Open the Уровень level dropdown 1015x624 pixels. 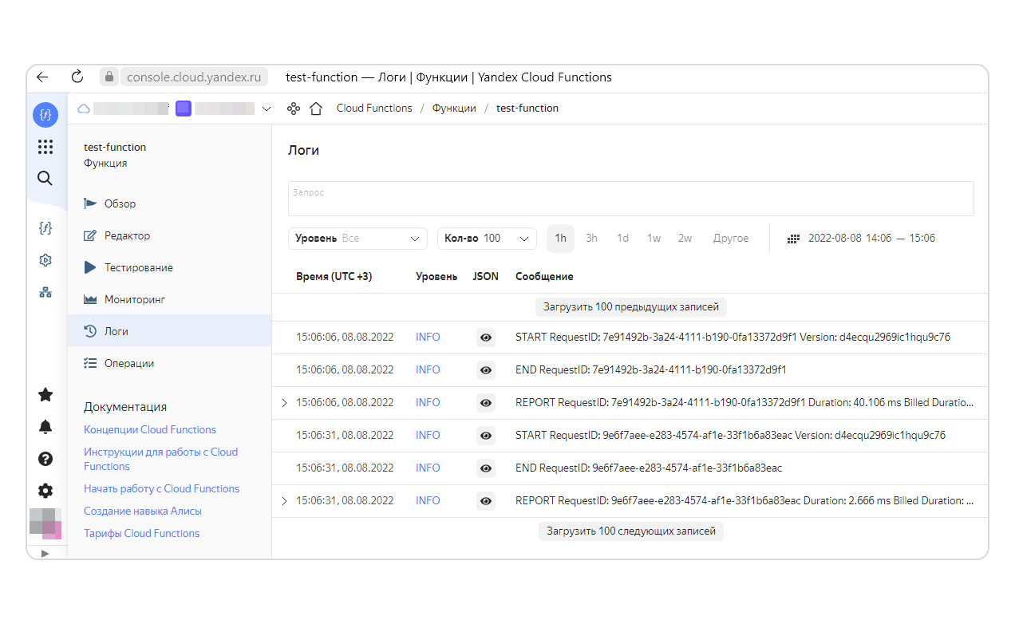358,238
